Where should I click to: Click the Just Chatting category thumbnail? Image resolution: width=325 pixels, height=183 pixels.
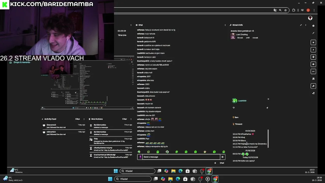[233, 36]
